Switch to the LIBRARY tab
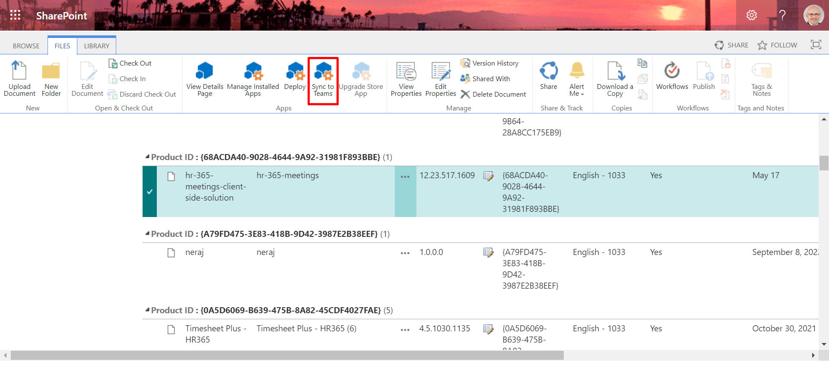 click(97, 46)
